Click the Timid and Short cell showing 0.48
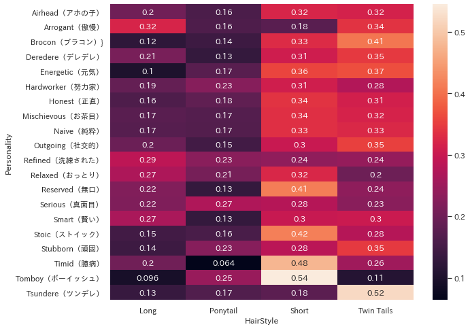 pyautogui.click(x=299, y=263)
